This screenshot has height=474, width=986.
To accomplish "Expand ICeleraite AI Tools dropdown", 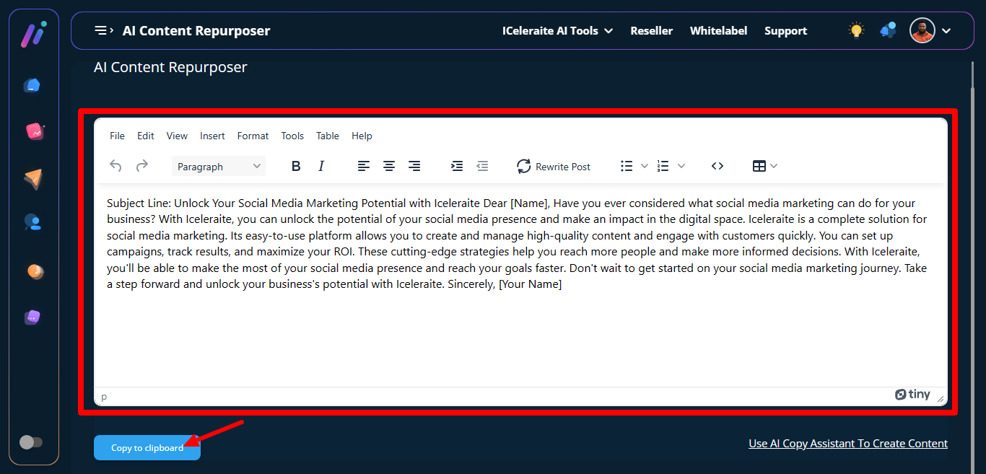I will click(x=557, y=30).
